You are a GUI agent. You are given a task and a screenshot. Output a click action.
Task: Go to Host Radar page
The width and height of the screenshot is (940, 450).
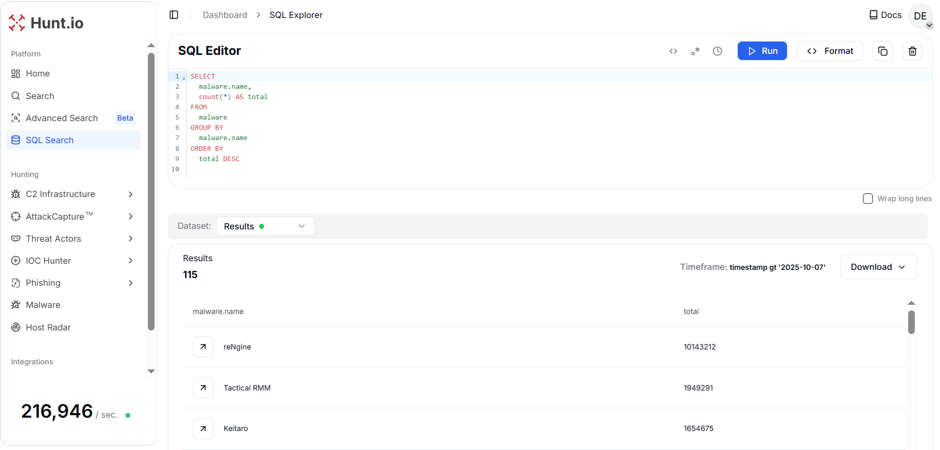[x=48, y=327]
